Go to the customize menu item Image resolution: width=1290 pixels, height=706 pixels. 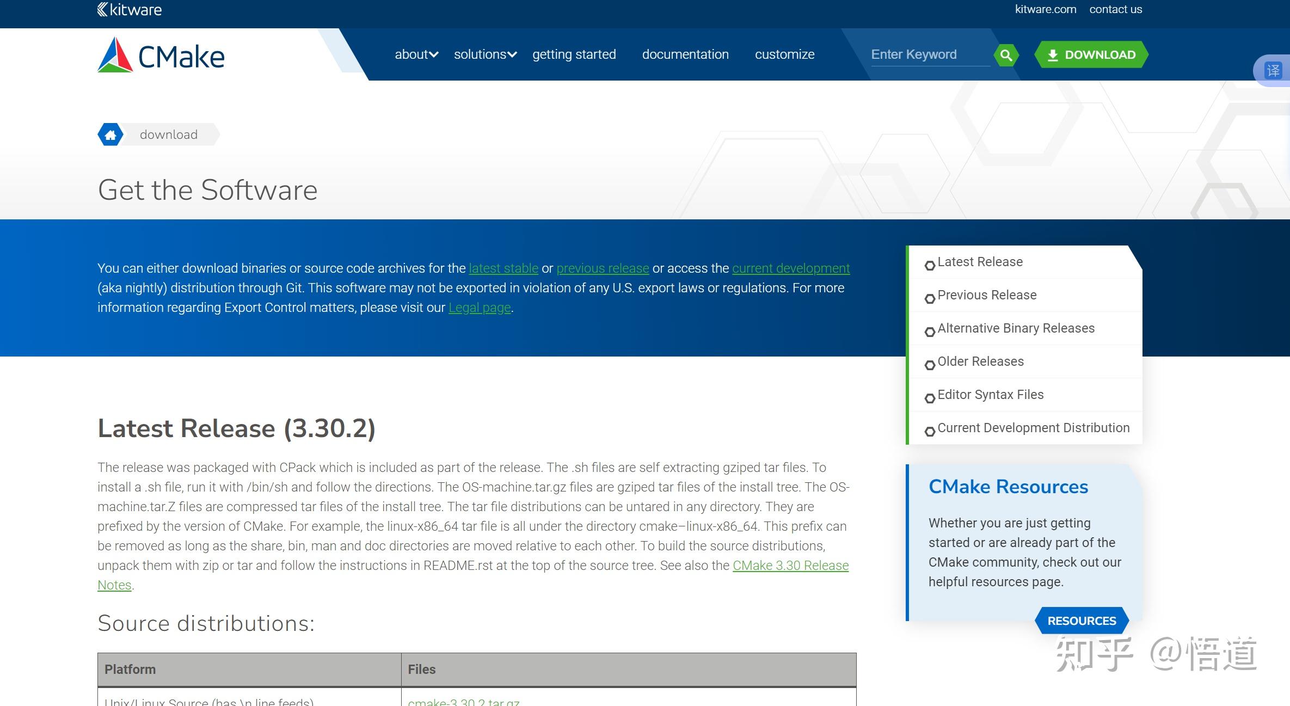click(x=784, y=54)
